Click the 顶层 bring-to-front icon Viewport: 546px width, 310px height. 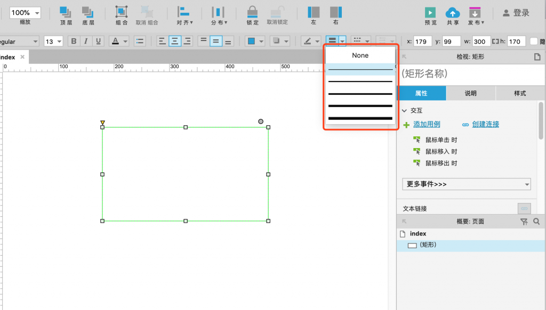click(66, 12)
